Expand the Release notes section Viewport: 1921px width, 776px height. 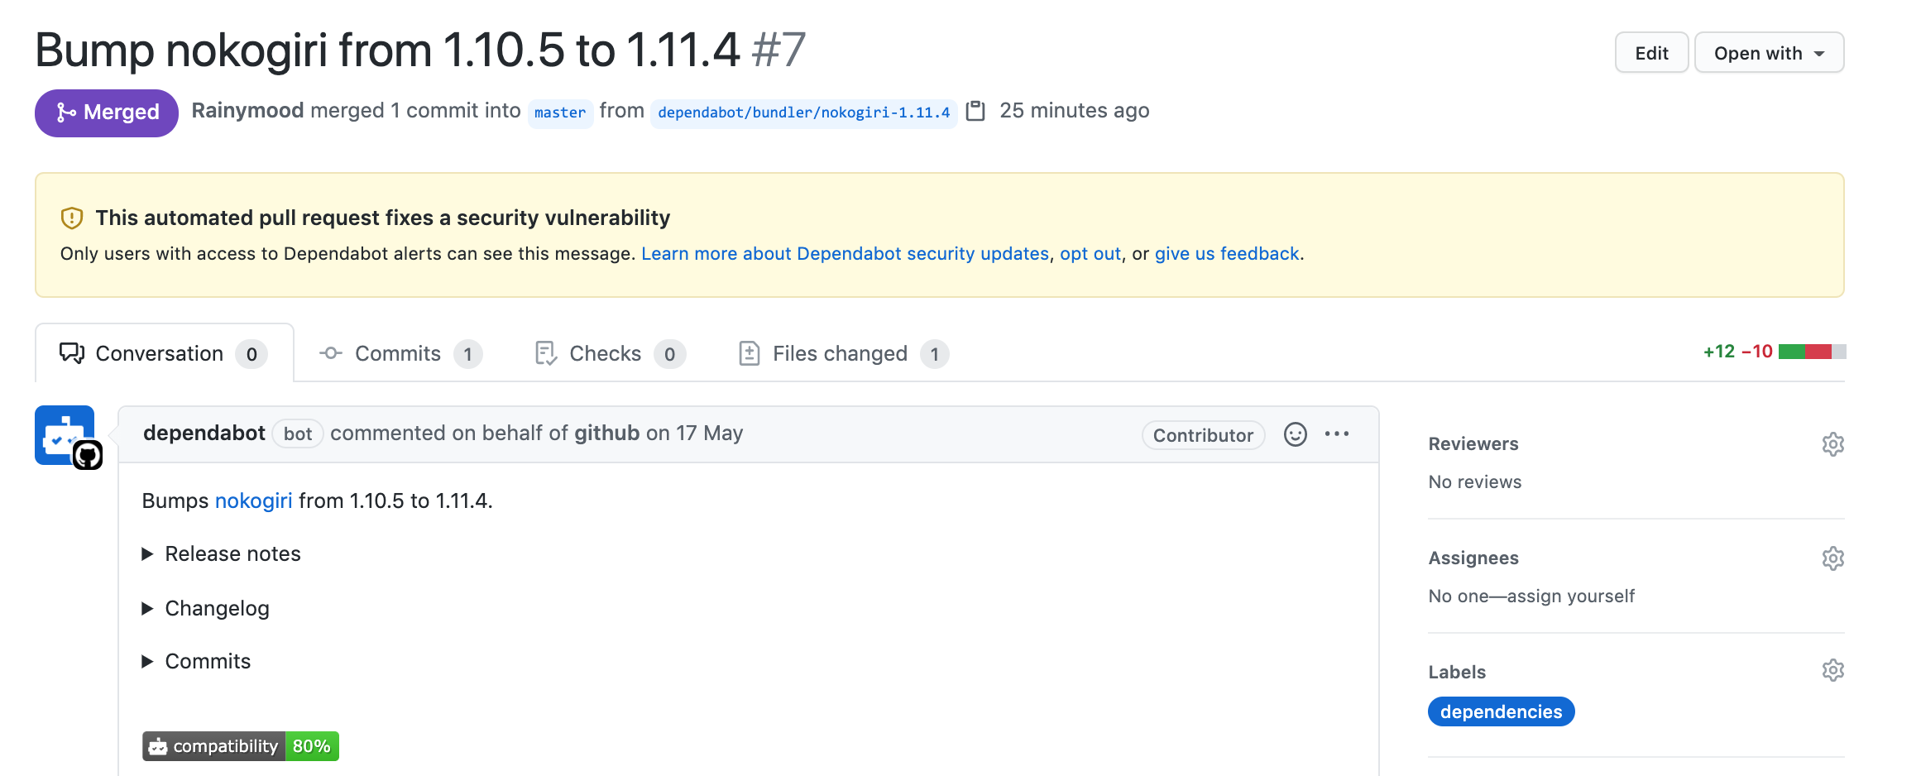pyautogui.click(x=222, y=553)
